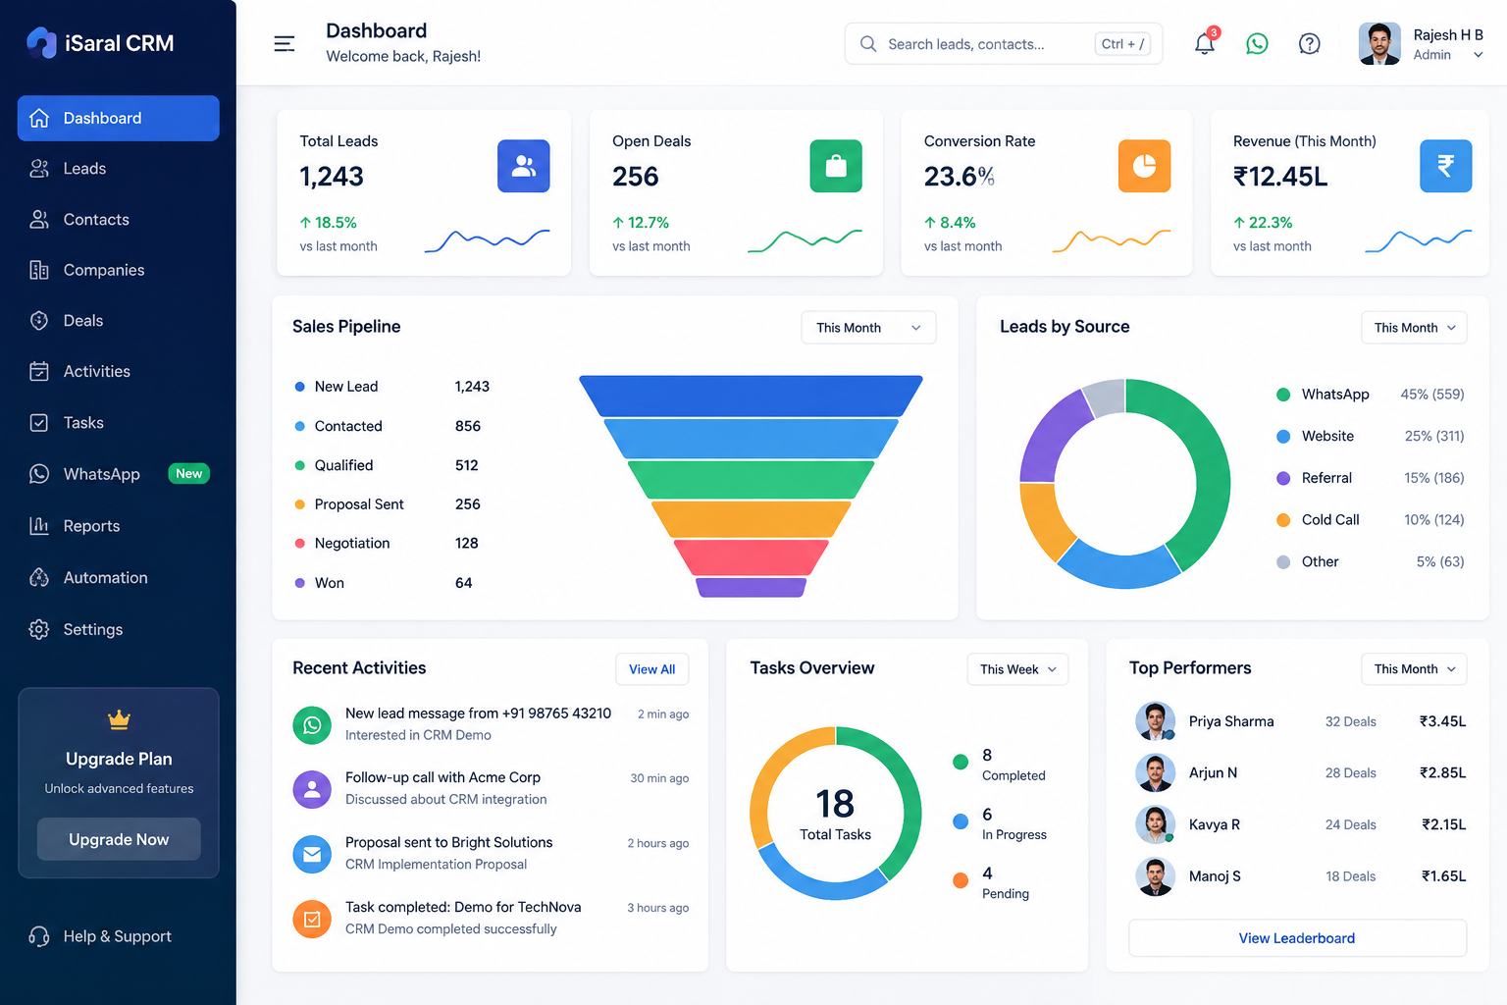
Task: Click the Conversion Rate pie chart icon
Action: pyautogui.click(x=1145, y=166)
